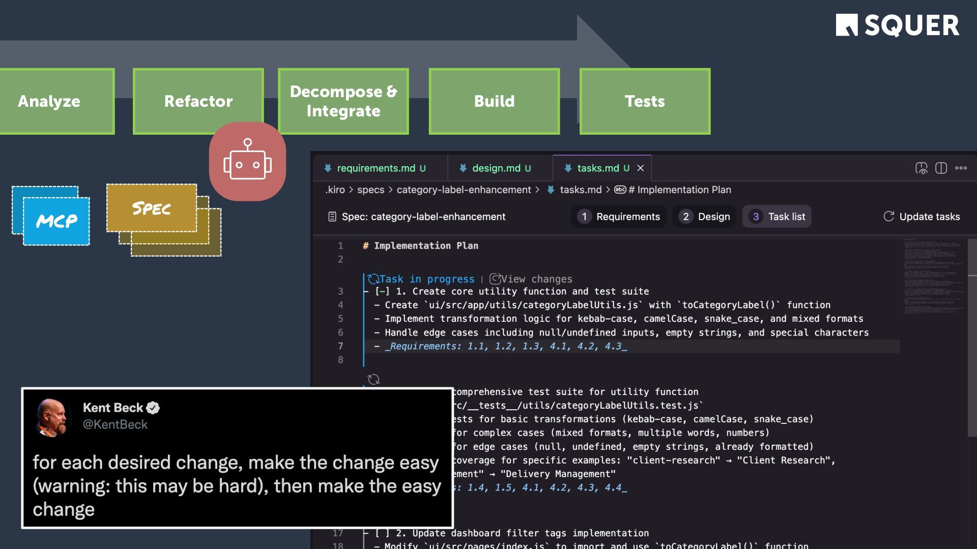Expand the specs breadcrumb segment
Screen dimensions: 977x549
[x=370, y=190]
